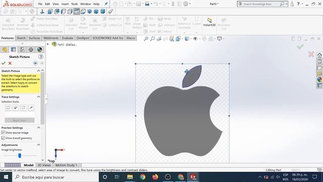Open the ConfigurationManager tab icon
Screen dimensions: 323x182
22,50
